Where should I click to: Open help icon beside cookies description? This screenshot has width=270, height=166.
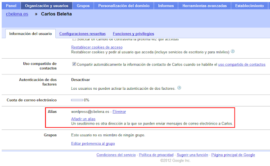pos(233,51)
